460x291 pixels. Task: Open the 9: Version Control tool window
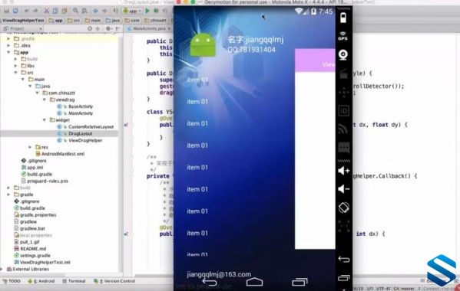114,281
